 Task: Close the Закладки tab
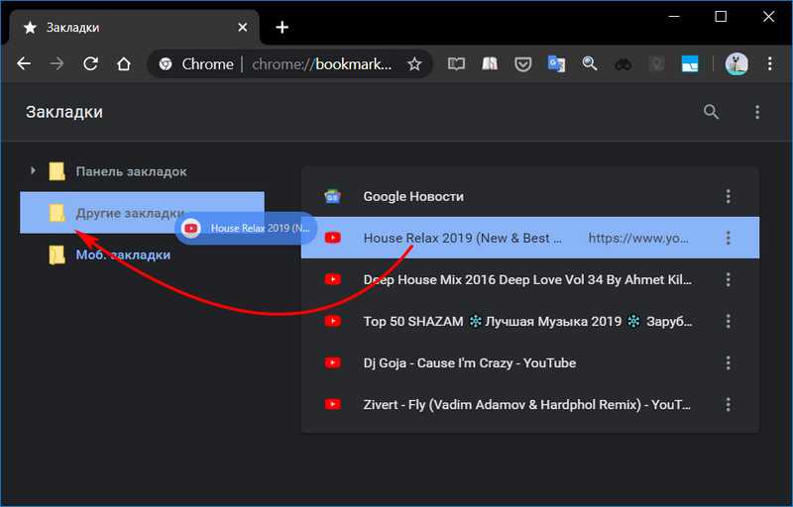pyautogui.click(x=243, y=28)
